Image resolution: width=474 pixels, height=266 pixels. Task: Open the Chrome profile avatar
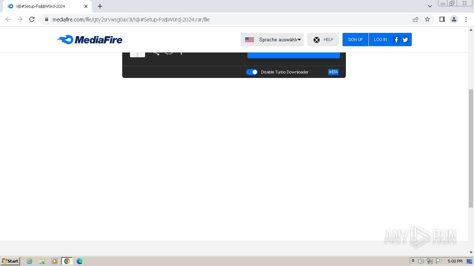454,19
